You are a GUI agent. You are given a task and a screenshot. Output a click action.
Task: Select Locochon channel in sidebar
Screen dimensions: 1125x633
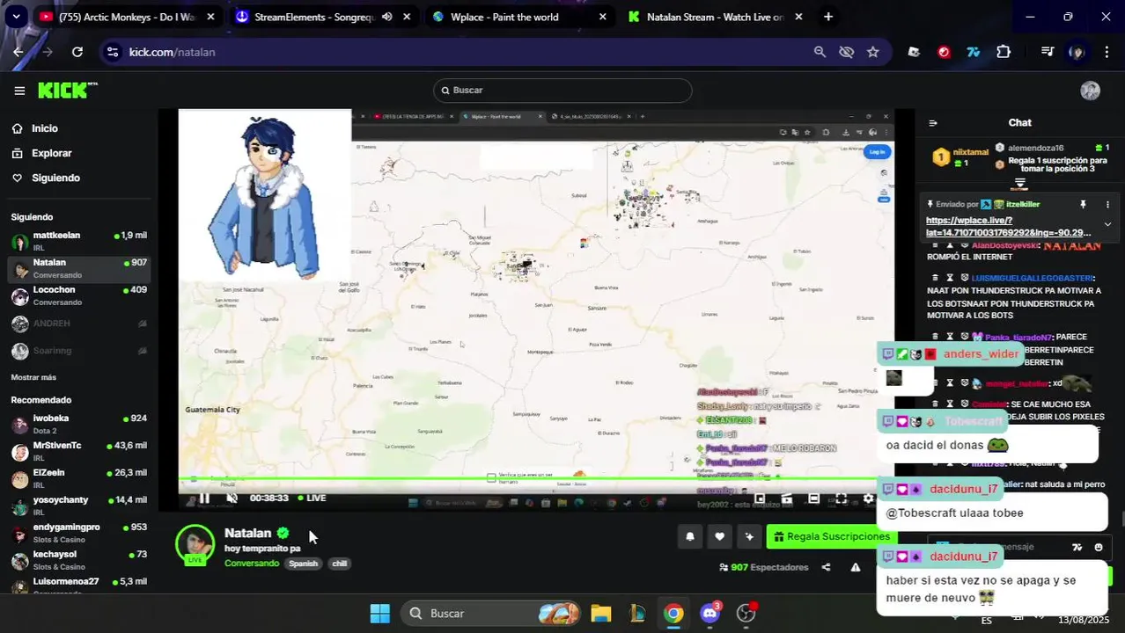click(79, 295)
